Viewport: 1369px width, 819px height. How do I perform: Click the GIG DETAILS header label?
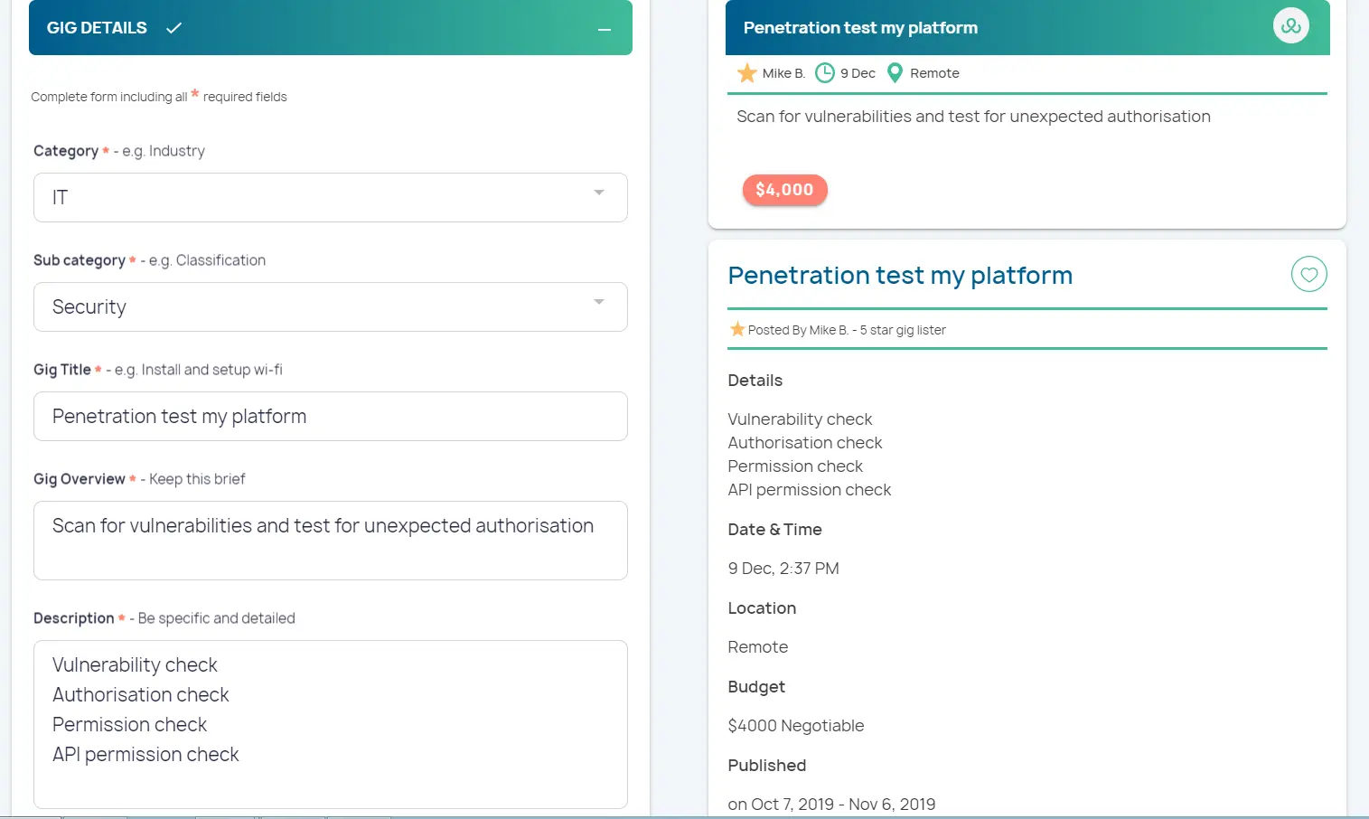point(97,28)
